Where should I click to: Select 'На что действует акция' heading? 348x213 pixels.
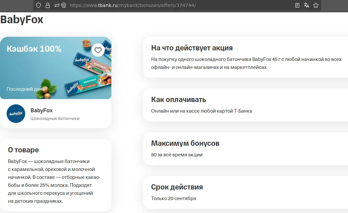coord(192,48)
